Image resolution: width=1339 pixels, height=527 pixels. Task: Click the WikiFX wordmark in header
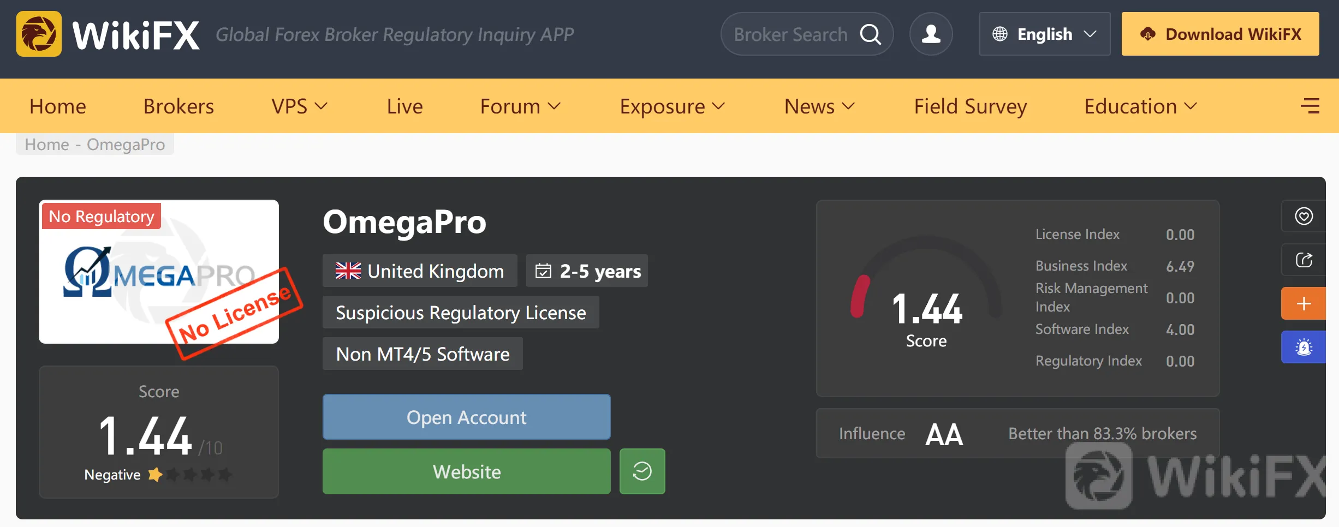(x=136, y=35)
